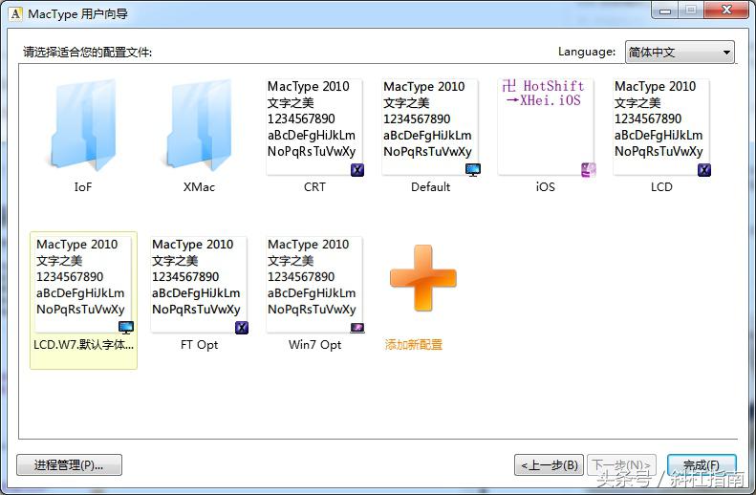Open the XMac folder

click(x=199, y=124)
